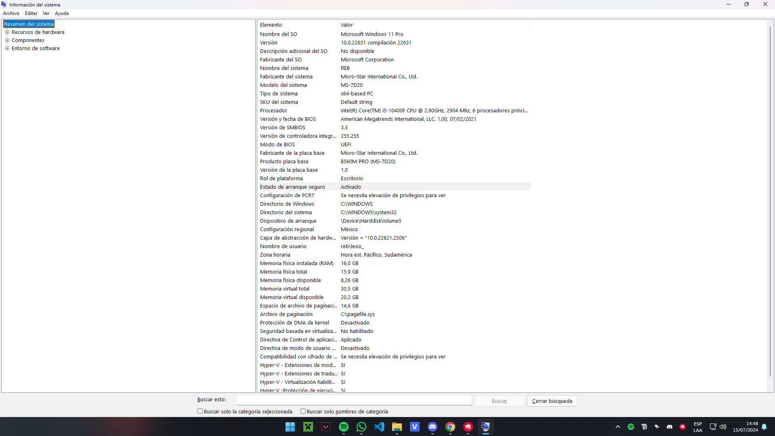
Task: Check 'Buscar solo nombres de categoría'
Action: pos(303,411)
